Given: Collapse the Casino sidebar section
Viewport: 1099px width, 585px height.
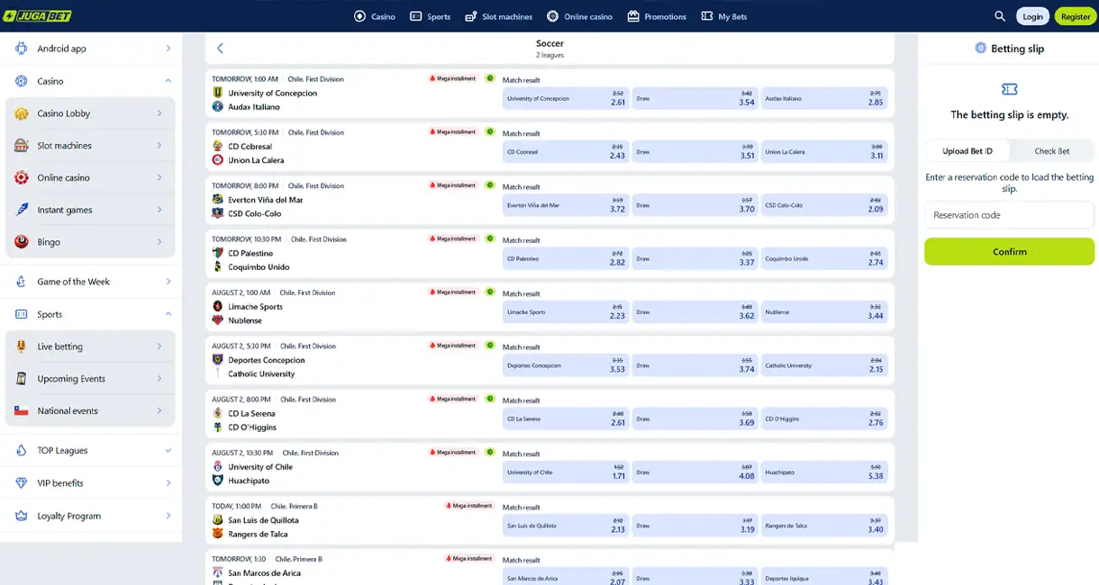Looking at the screenshot, I should [x=168, y=81].
